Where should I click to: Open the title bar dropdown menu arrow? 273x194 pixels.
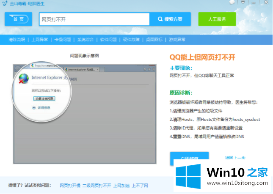point(243,2)
